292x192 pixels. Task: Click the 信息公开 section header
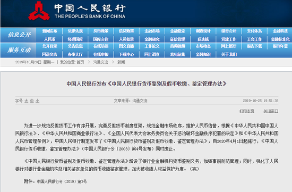[19, 35]
